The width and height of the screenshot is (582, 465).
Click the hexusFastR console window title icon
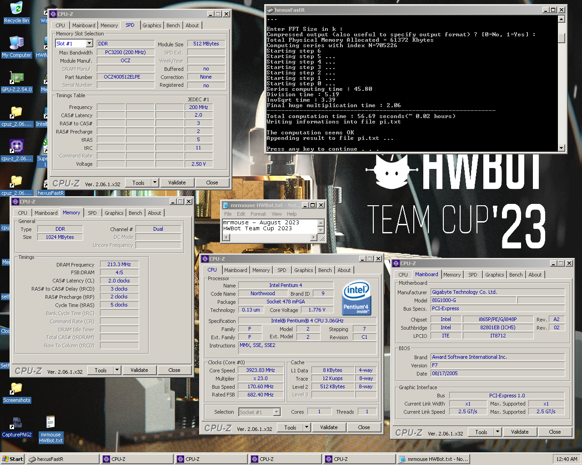[271, 10]
